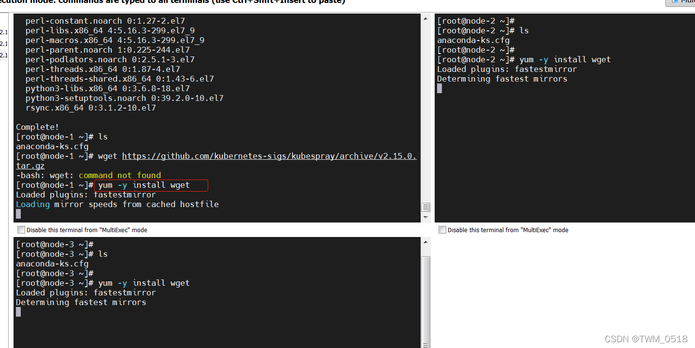Click scroll-down arrow of node-1 terminal
The height and width of the screenshot is (348, 695).
[x=426, y=217]
